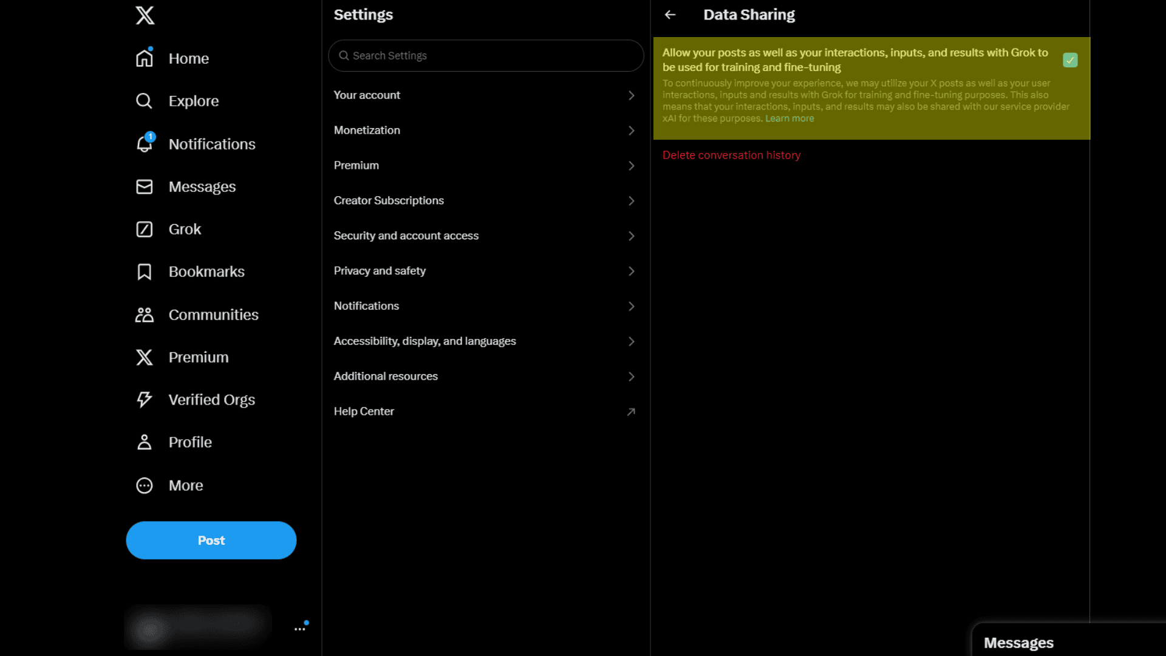
Task: Expand Security and account access chevron
Action: tap(631, 236)
